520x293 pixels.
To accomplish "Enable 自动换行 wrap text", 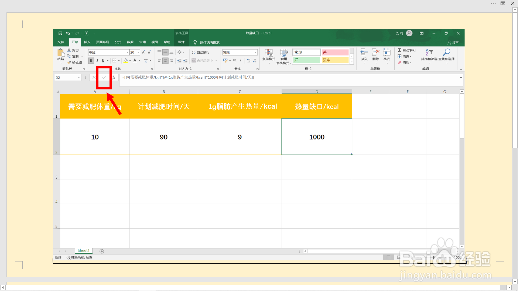I will point(201,52).
